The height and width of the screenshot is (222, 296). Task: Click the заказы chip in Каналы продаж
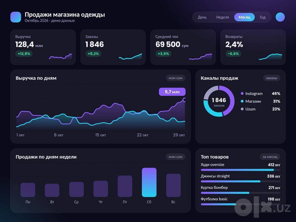tap(272, 78)
